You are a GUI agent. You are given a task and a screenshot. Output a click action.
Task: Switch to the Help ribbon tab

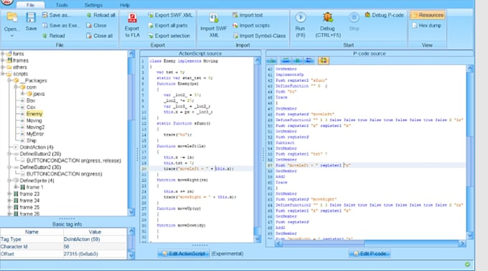[x=125, y=5]
